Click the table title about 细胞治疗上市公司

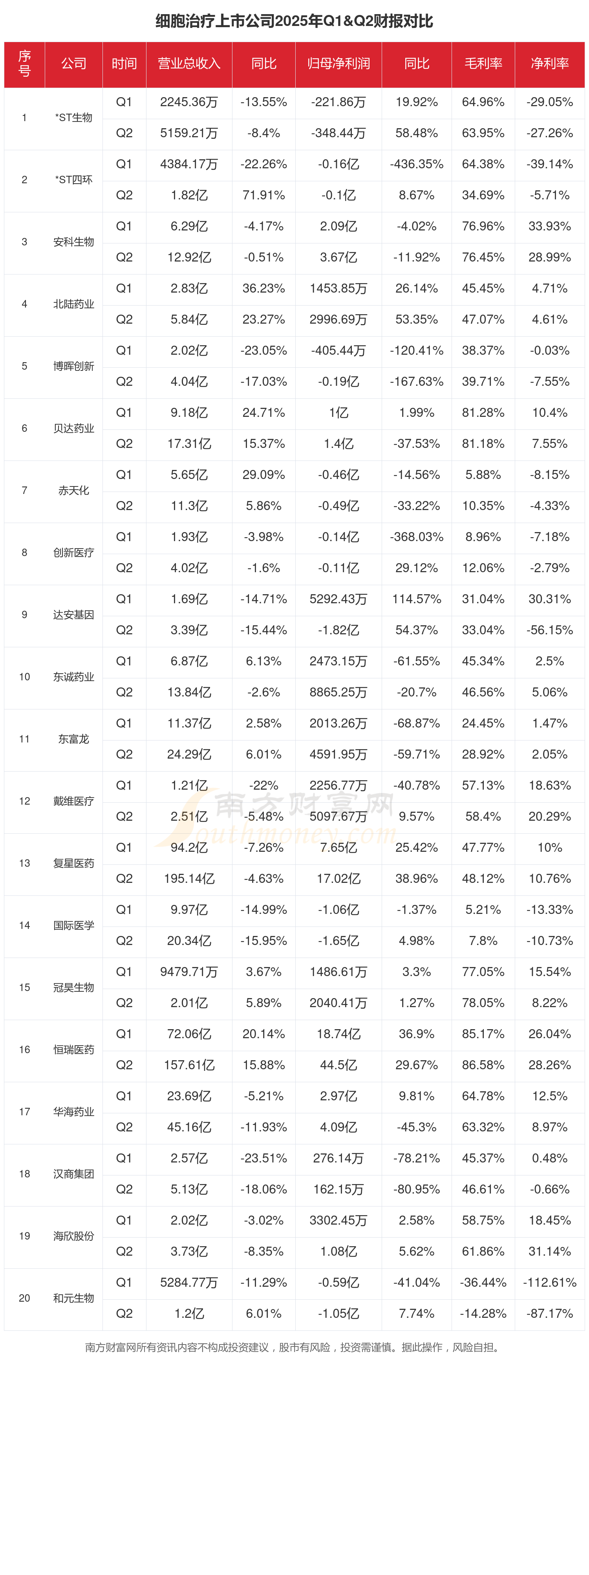coord(294,21)
